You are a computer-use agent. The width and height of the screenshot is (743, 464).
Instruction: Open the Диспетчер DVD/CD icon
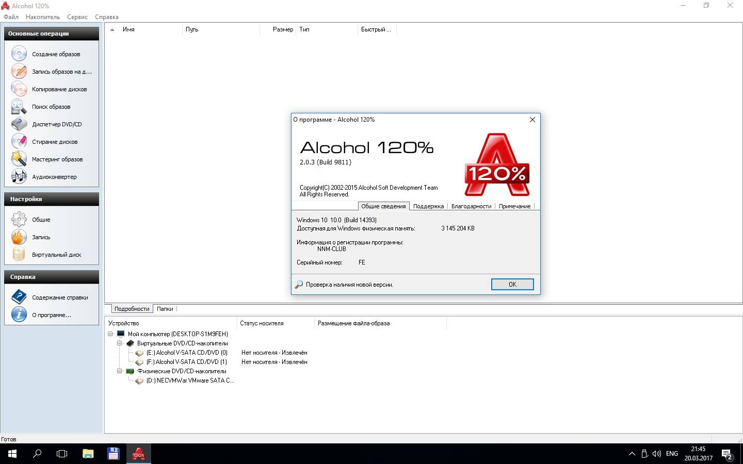click(19, 124)
